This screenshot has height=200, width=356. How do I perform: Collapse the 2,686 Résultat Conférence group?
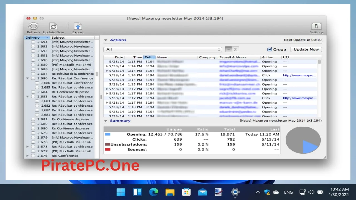point(28,78)
